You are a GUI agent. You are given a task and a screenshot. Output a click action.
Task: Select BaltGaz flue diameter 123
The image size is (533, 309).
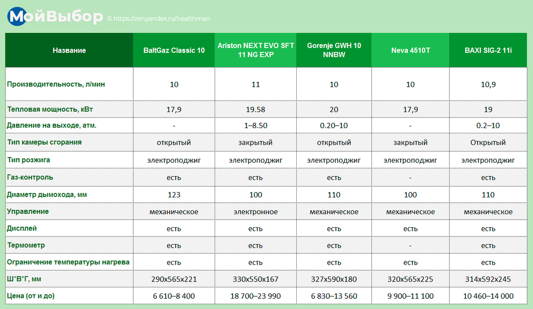click(x=174, y=195)
